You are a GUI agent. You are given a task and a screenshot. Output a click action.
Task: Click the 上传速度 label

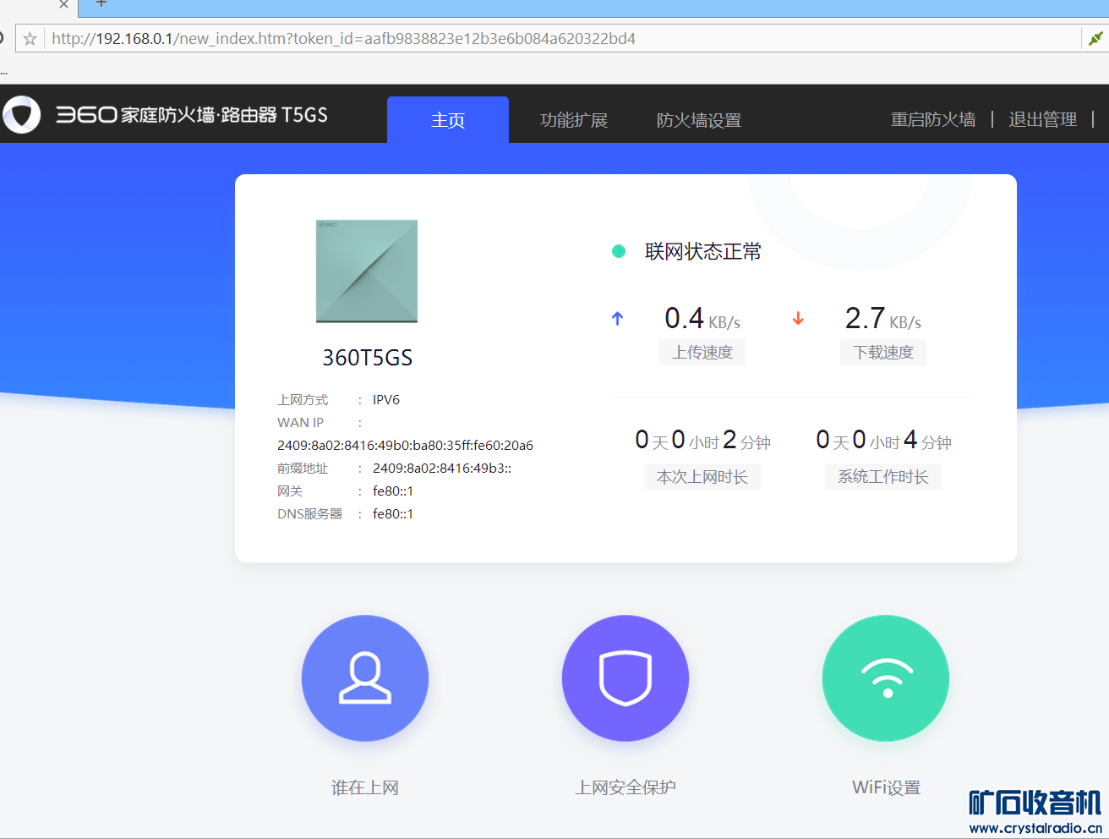(x=702, y=353)
